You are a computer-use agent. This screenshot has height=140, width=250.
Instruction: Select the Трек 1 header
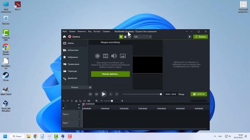point(72,123)
